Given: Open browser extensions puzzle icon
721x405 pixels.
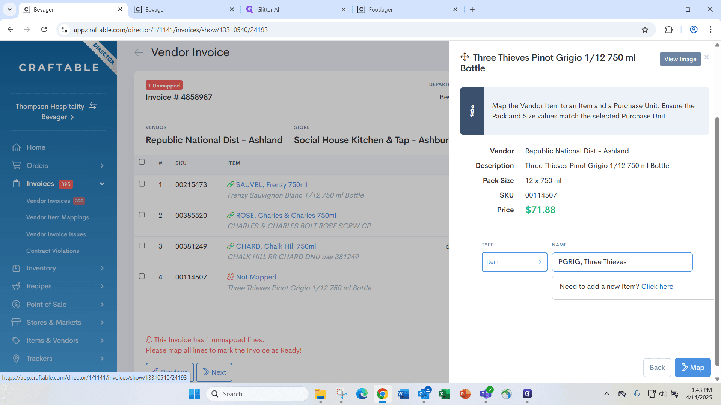Looking at the screenshot, I should pyautogui.click(x=669, y=30).
